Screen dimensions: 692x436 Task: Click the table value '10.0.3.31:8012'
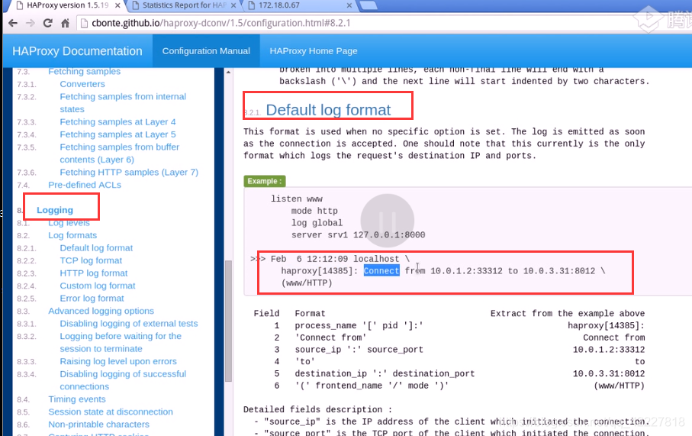(609, 373)
